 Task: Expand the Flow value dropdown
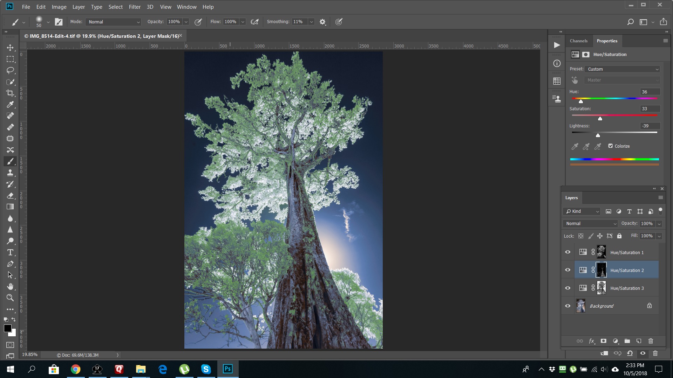pos(243,22)
